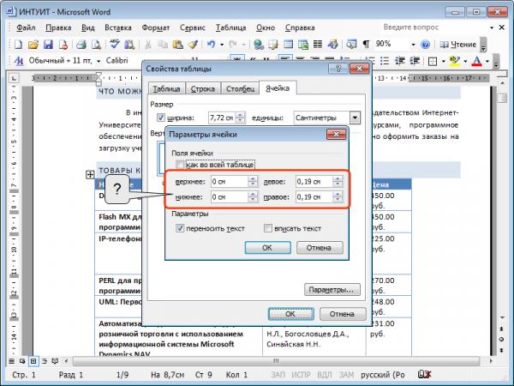Apply the red font color
Image resolution: width=514 pixels, height=386 pixels.
(477, 61)
